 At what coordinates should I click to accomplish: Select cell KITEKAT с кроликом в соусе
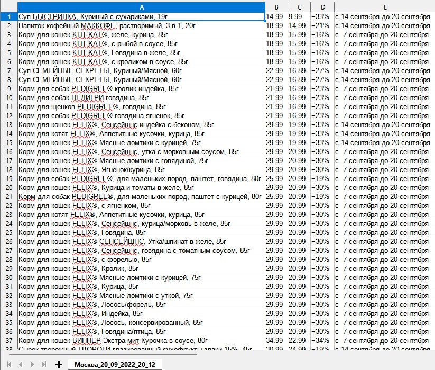pyautogui.click(x=141, y=61)
